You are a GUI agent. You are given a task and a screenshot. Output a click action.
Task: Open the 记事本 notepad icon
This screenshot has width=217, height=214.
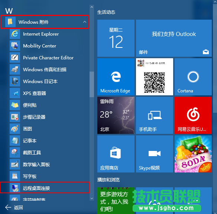(x=15, y=141)
